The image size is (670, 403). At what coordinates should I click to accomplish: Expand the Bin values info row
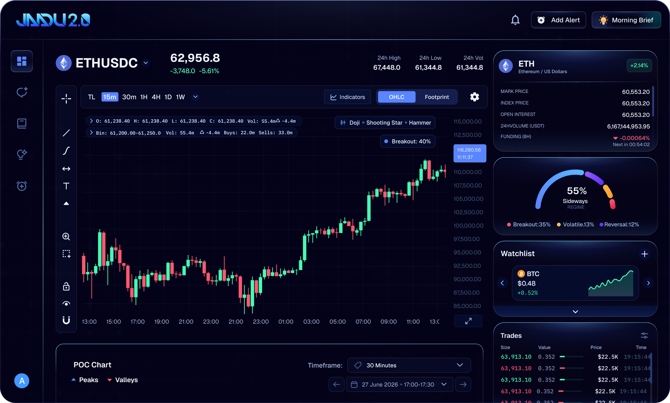pyautogui.click(x=91, y=132)
